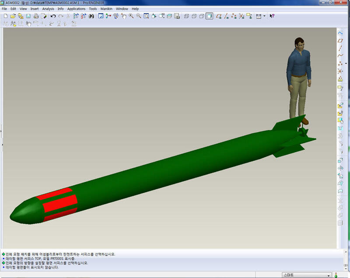Enable Shading display mode
Viewport: 350px width, 278px height.
pos(210,16)
